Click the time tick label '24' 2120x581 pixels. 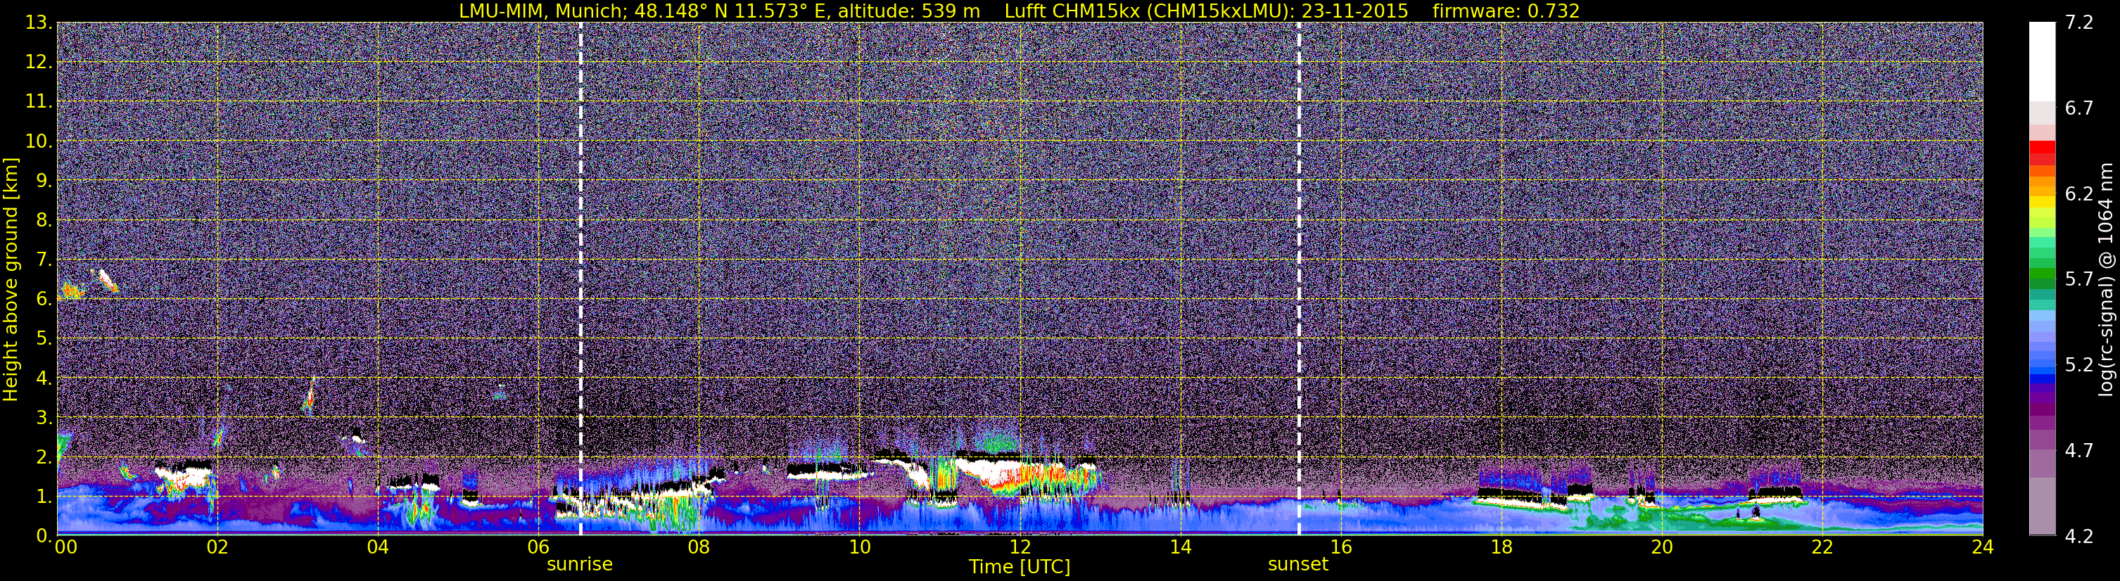1983,547
